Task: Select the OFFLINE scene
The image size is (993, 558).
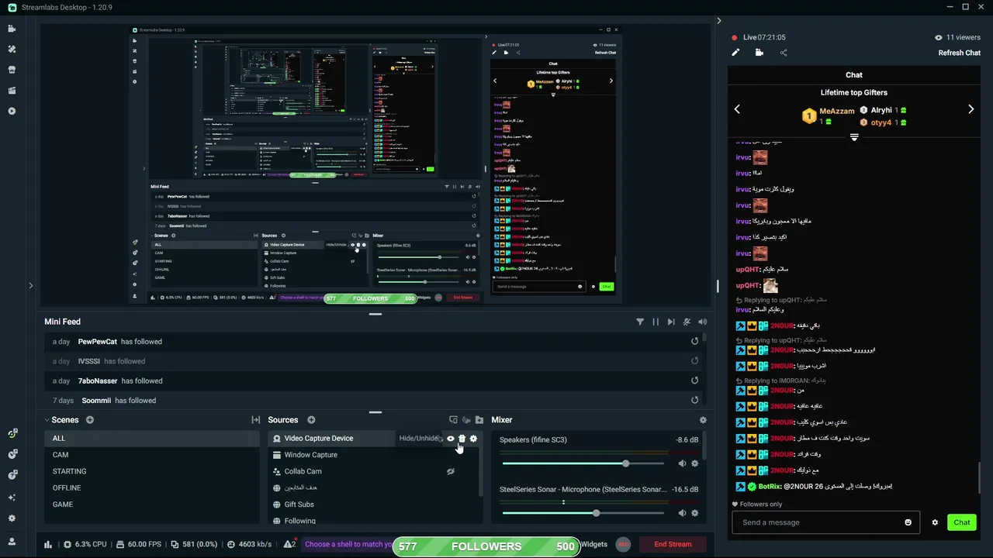Action: [x=151, y=487]
